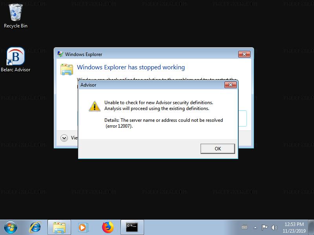Open the volume speaker control
Screen dimensions: 314x235
click(x=274, y=228)
